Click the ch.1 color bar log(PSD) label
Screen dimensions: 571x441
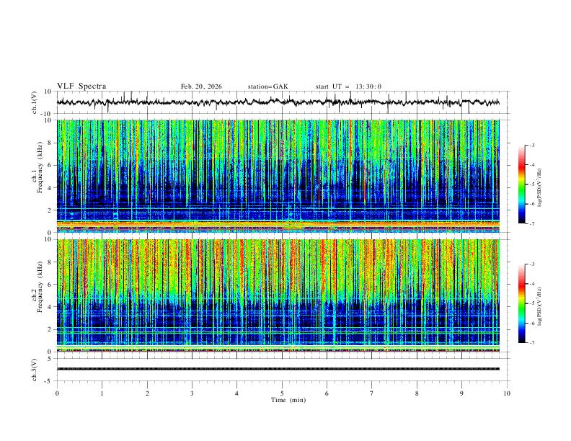click(540, 187)
